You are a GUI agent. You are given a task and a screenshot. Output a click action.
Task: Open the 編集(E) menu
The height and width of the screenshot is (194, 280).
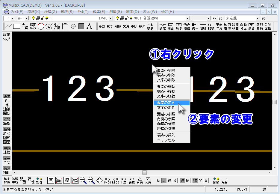point(99,12)
